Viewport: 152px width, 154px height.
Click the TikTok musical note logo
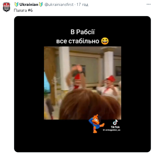point(115,122)
